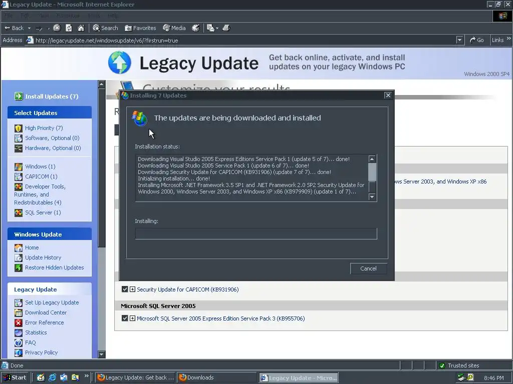Click the Privacy Policy icon
The height and width of the screenshot is (384, 513).
point(19,352)
